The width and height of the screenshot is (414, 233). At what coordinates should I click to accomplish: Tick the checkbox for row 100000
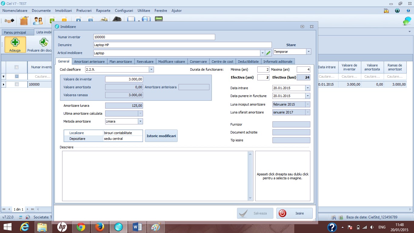point(17,84)
